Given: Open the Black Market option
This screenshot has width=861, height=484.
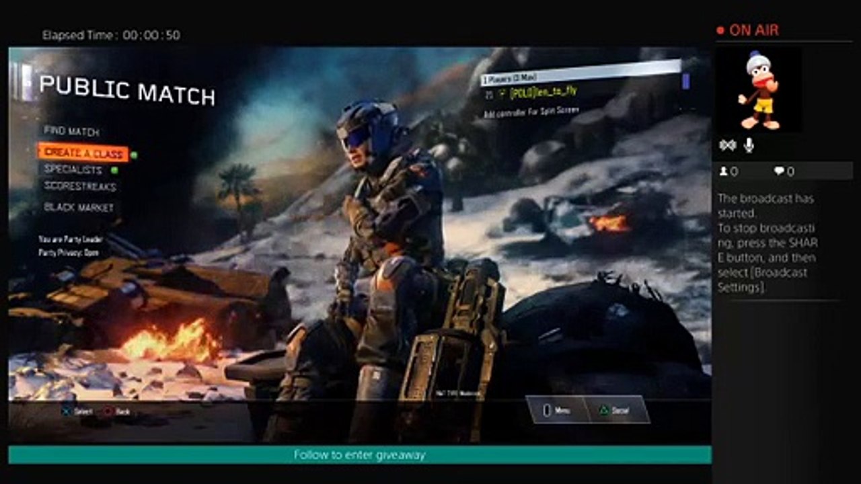Looking at the screenshot, I should (79, 208).
